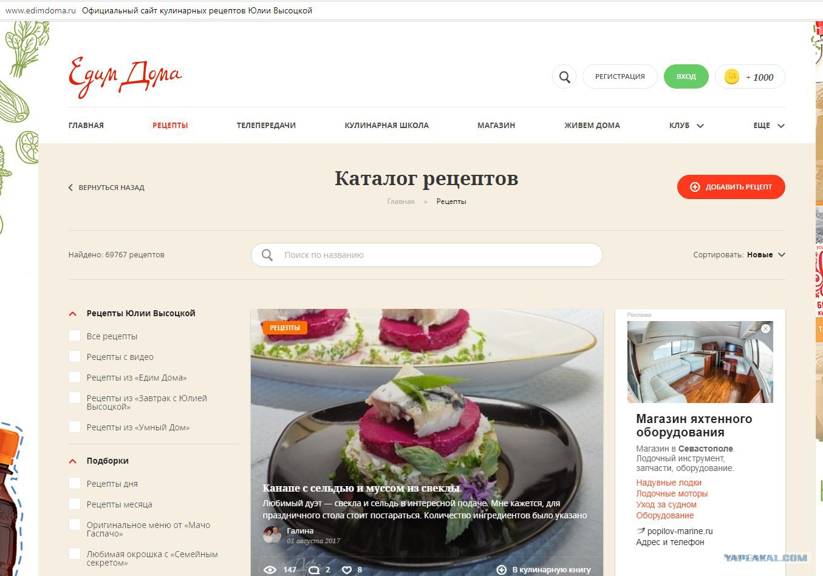Collapse the Рецепты Юлии Высоцкой section
The height and width of the screenshot is (576, 823).
pos(73,314)
